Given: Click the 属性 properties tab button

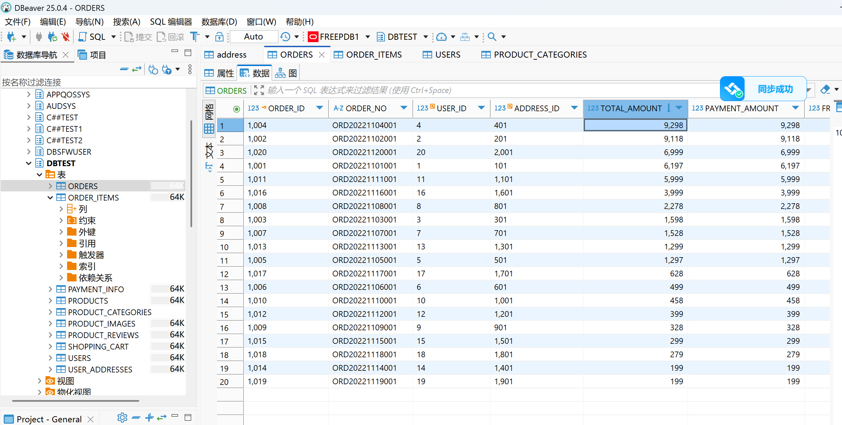Looking at the screenshot, I should point(219,73).
